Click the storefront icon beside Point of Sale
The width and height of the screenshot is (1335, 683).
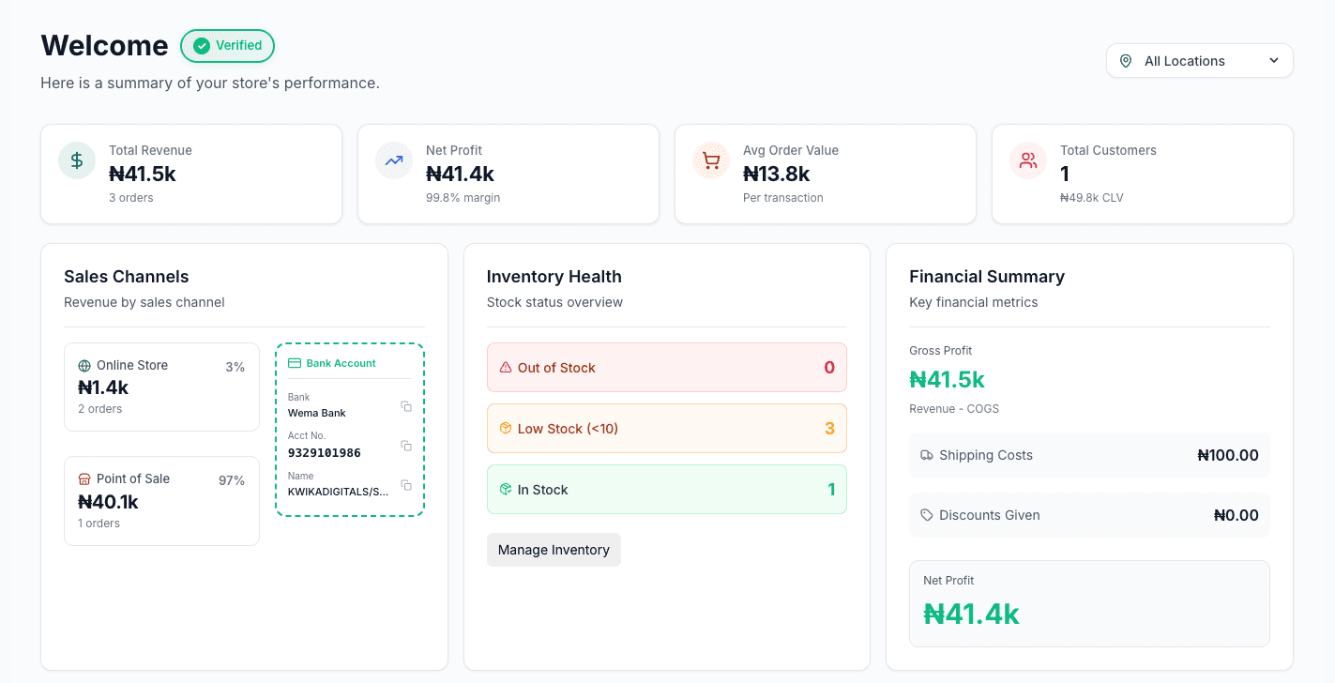(x=84, y=479)
